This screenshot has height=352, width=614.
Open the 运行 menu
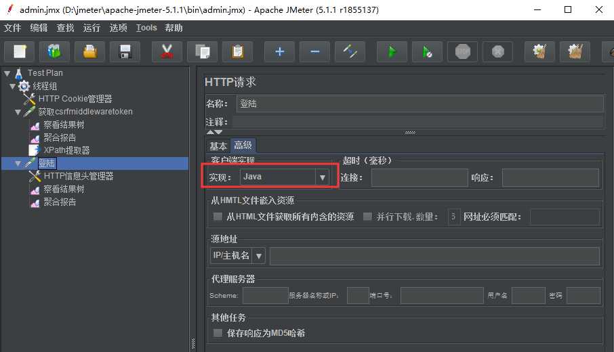click(x=91, y=28)
